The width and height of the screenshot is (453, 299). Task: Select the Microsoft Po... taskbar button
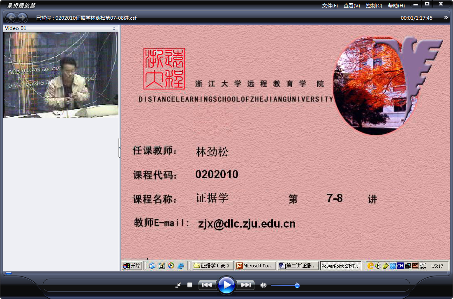coord(255,265)
